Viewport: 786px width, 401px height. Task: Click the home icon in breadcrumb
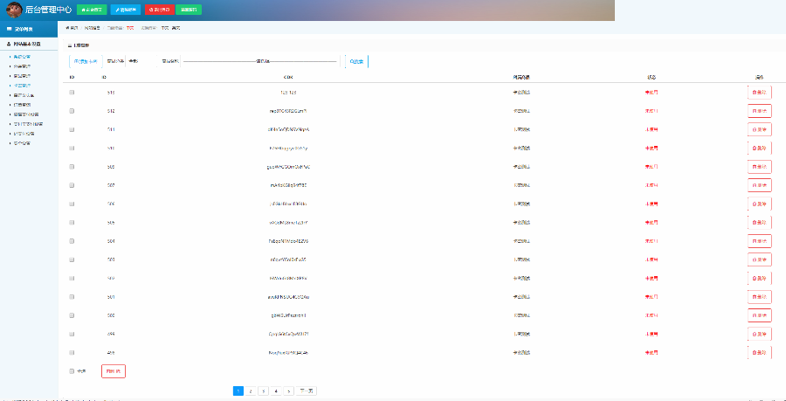67,28
